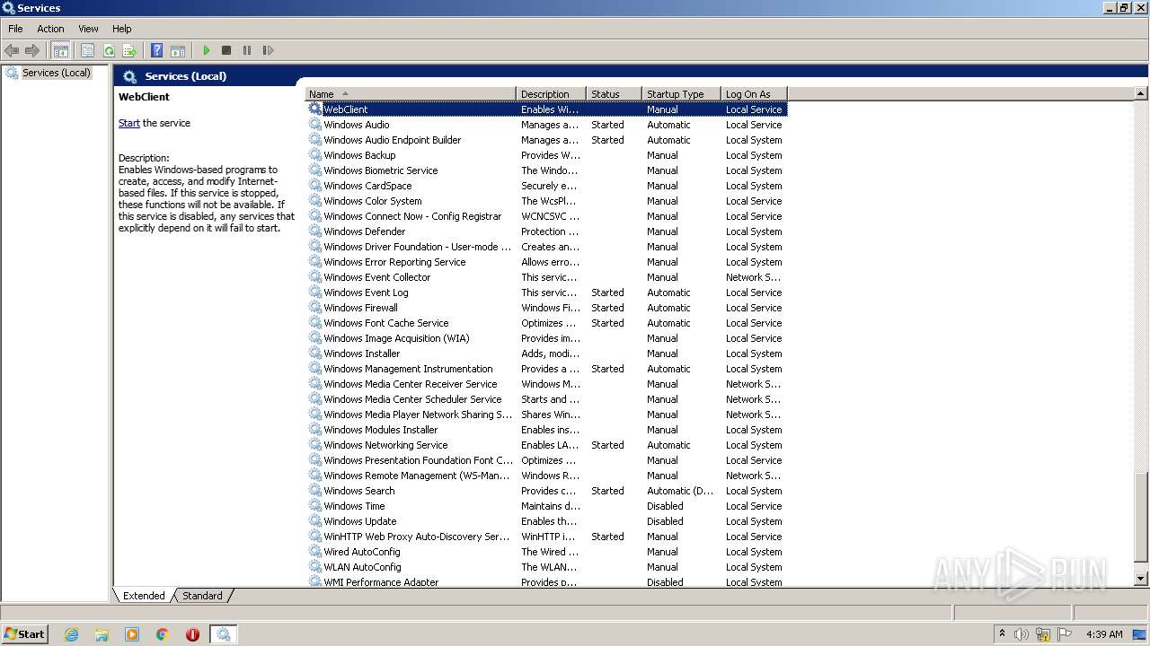Select the Windows Backup service
Image resolution: width=1150 pixels, height=646 pixels.
pyautogui.click(x=546, y=155)
